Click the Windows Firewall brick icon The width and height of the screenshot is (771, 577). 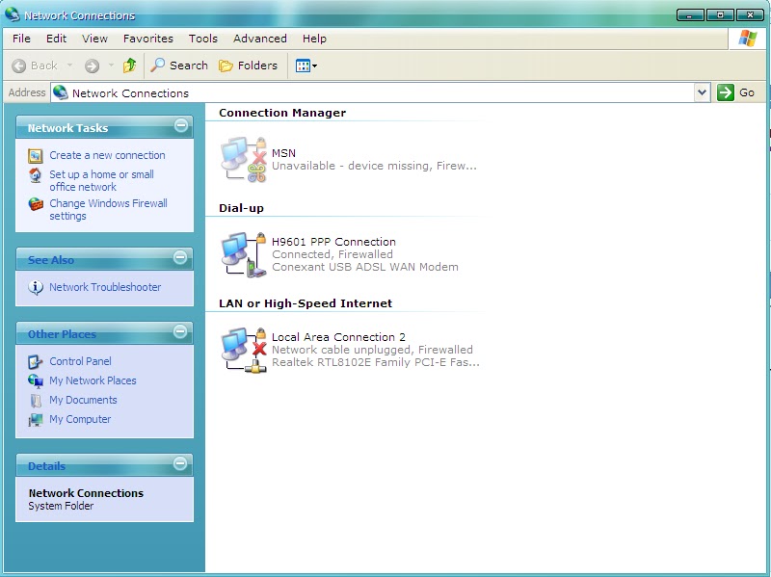[x=36, y=204]
